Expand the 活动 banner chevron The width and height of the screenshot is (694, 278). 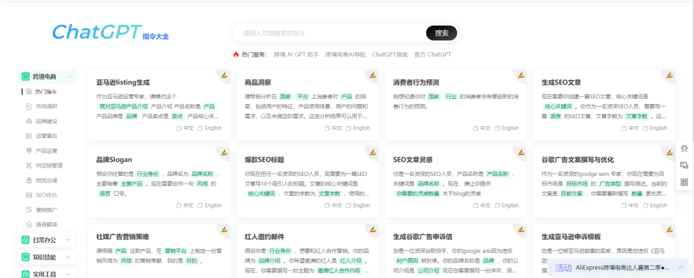[x=681, y=268]
